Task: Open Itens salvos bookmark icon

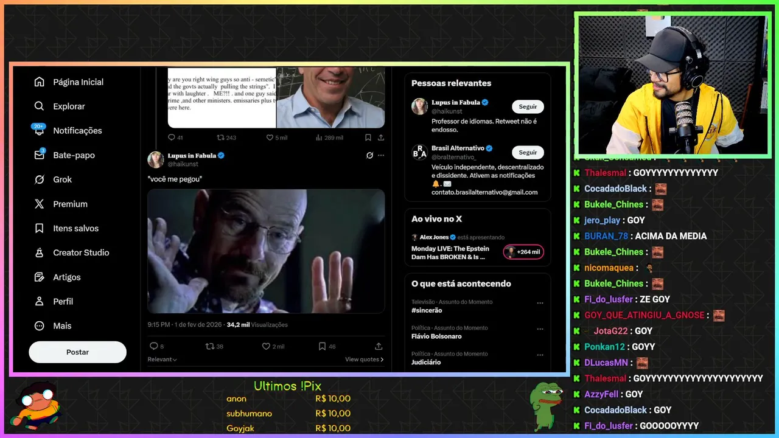Action: 40,228
